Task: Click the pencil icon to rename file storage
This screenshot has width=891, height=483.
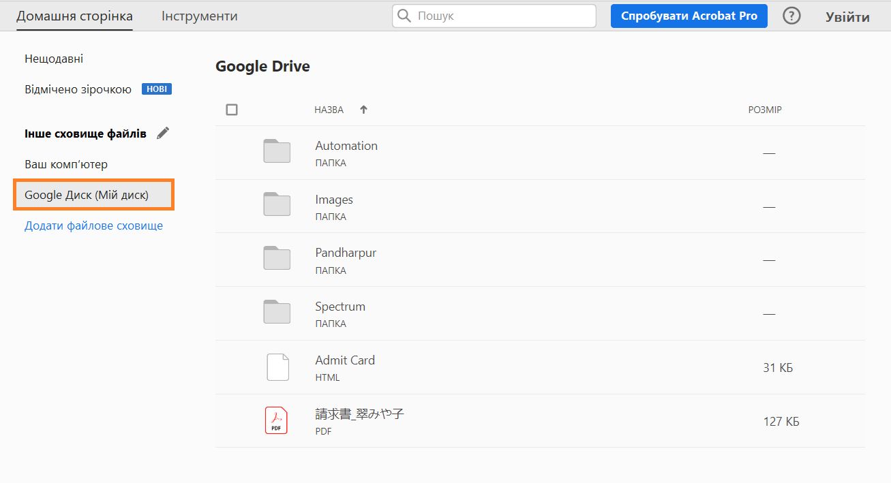Action: (x=163, y=133)
